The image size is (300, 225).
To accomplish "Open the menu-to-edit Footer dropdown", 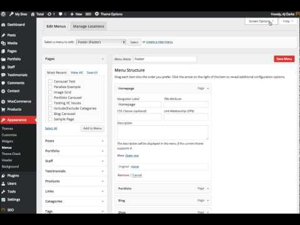I will point(101,42).
